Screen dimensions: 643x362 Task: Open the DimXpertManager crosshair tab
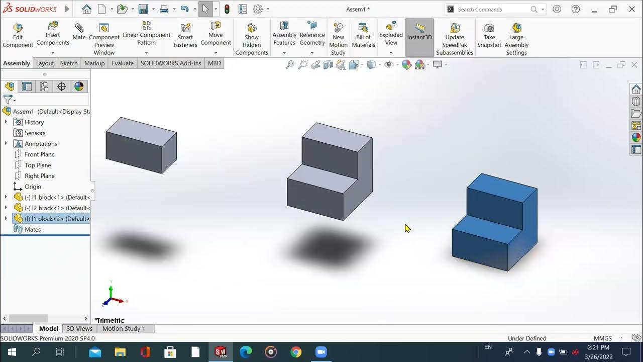(61, 86)
